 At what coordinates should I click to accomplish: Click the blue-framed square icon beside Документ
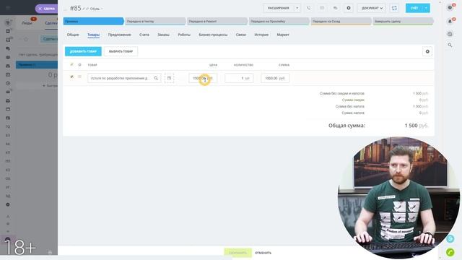click(394, 8)
